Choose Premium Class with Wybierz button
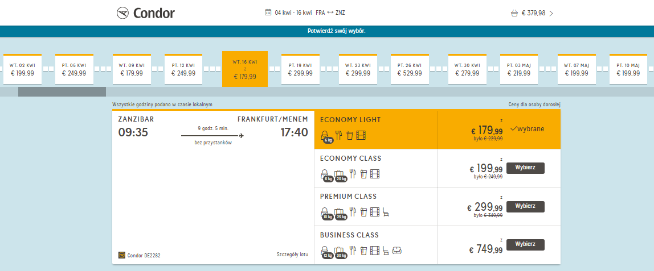This screenshot has height=271, width=654. pyautogui.click(x=525, y=206)
